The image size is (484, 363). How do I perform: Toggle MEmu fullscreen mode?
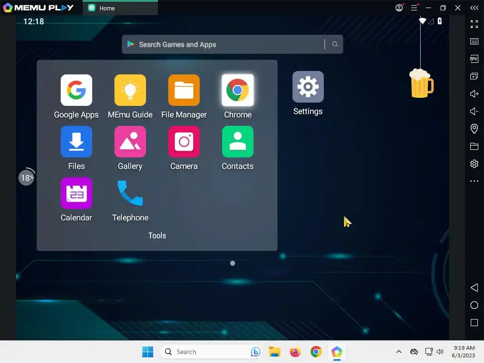474,24
